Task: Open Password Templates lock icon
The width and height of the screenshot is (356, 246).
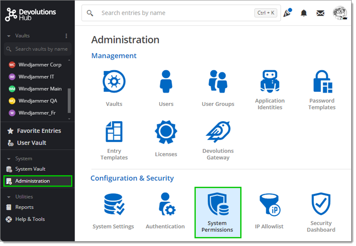Action: click(x=323, y=81)
